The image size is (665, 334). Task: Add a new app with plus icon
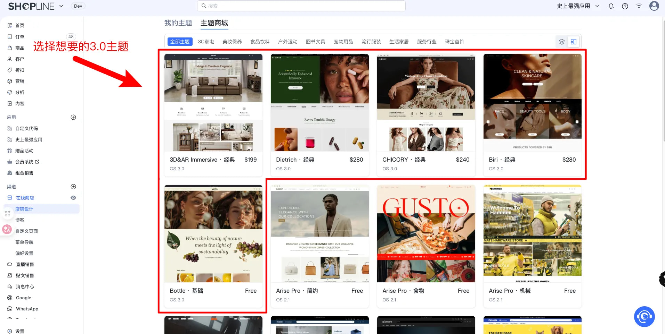pos(73,117)
